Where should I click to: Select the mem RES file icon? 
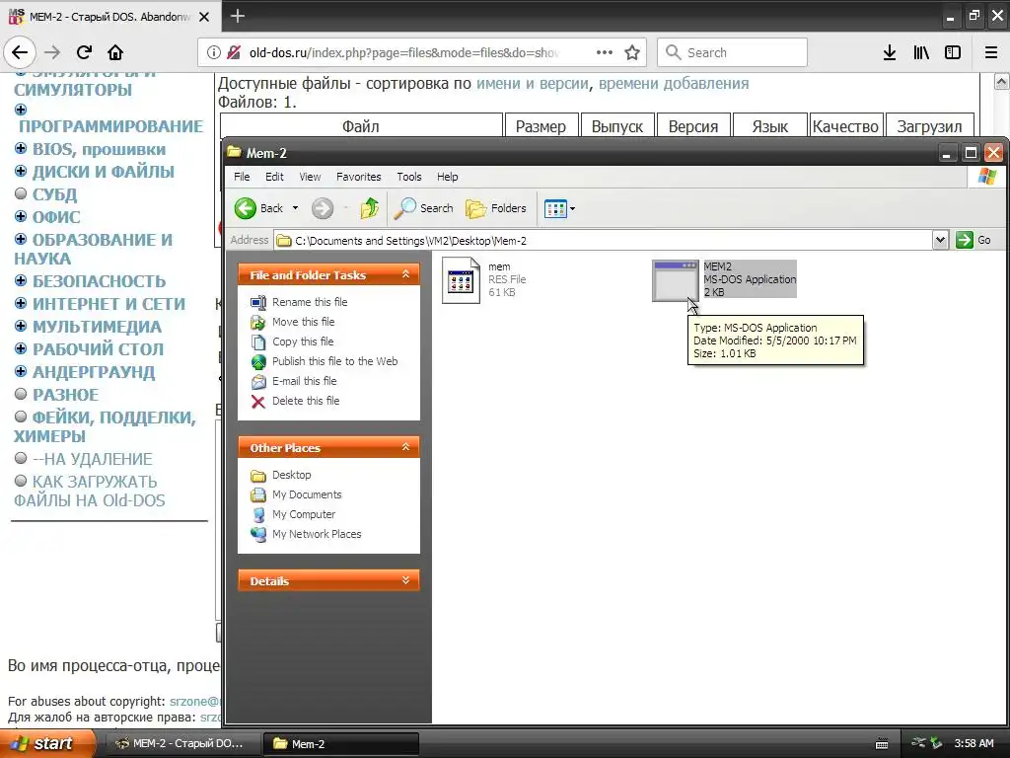click(x=461, y=279)
